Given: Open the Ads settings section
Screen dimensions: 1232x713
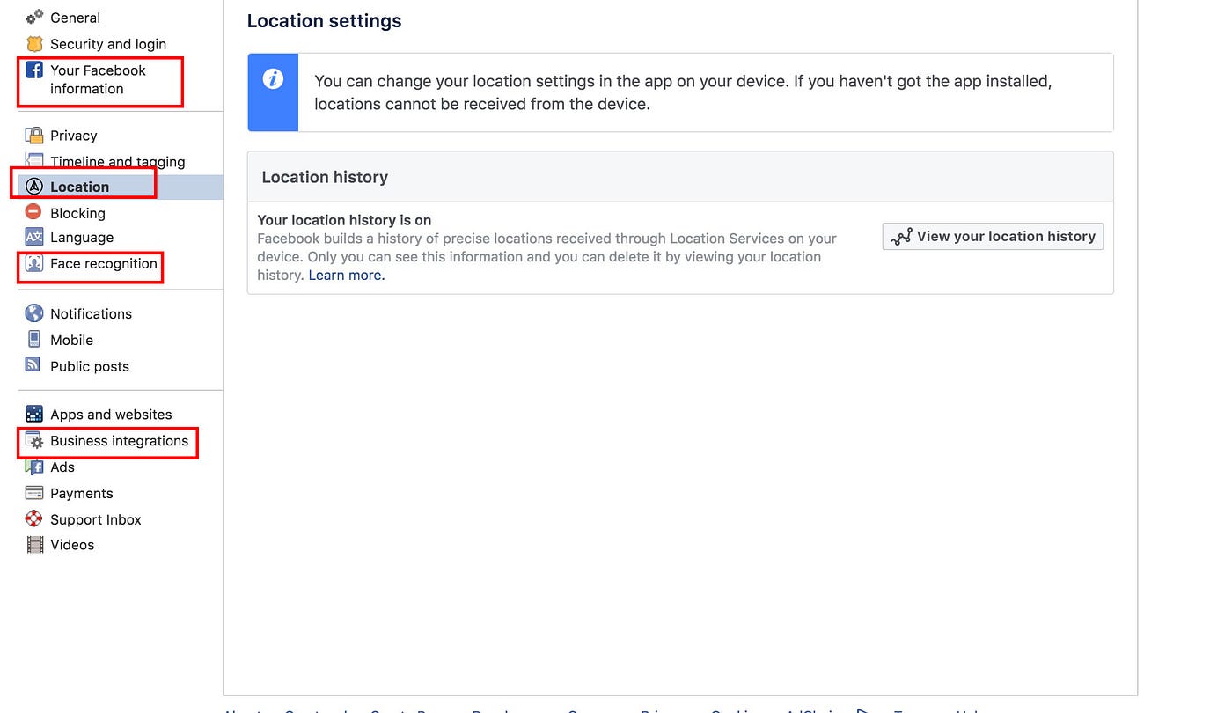Looking at the screenshot, I should coord(62,467).
